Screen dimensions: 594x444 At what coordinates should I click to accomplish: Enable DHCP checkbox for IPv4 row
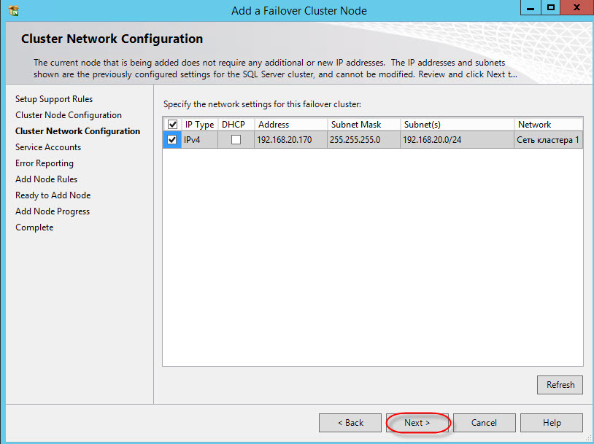(236, 140)
